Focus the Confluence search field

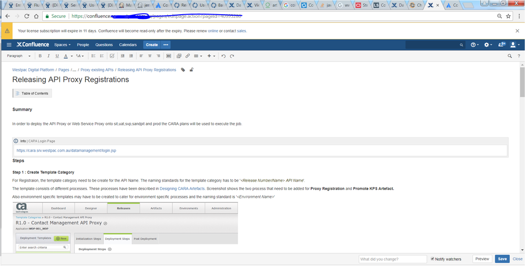[x=435, y=45]
